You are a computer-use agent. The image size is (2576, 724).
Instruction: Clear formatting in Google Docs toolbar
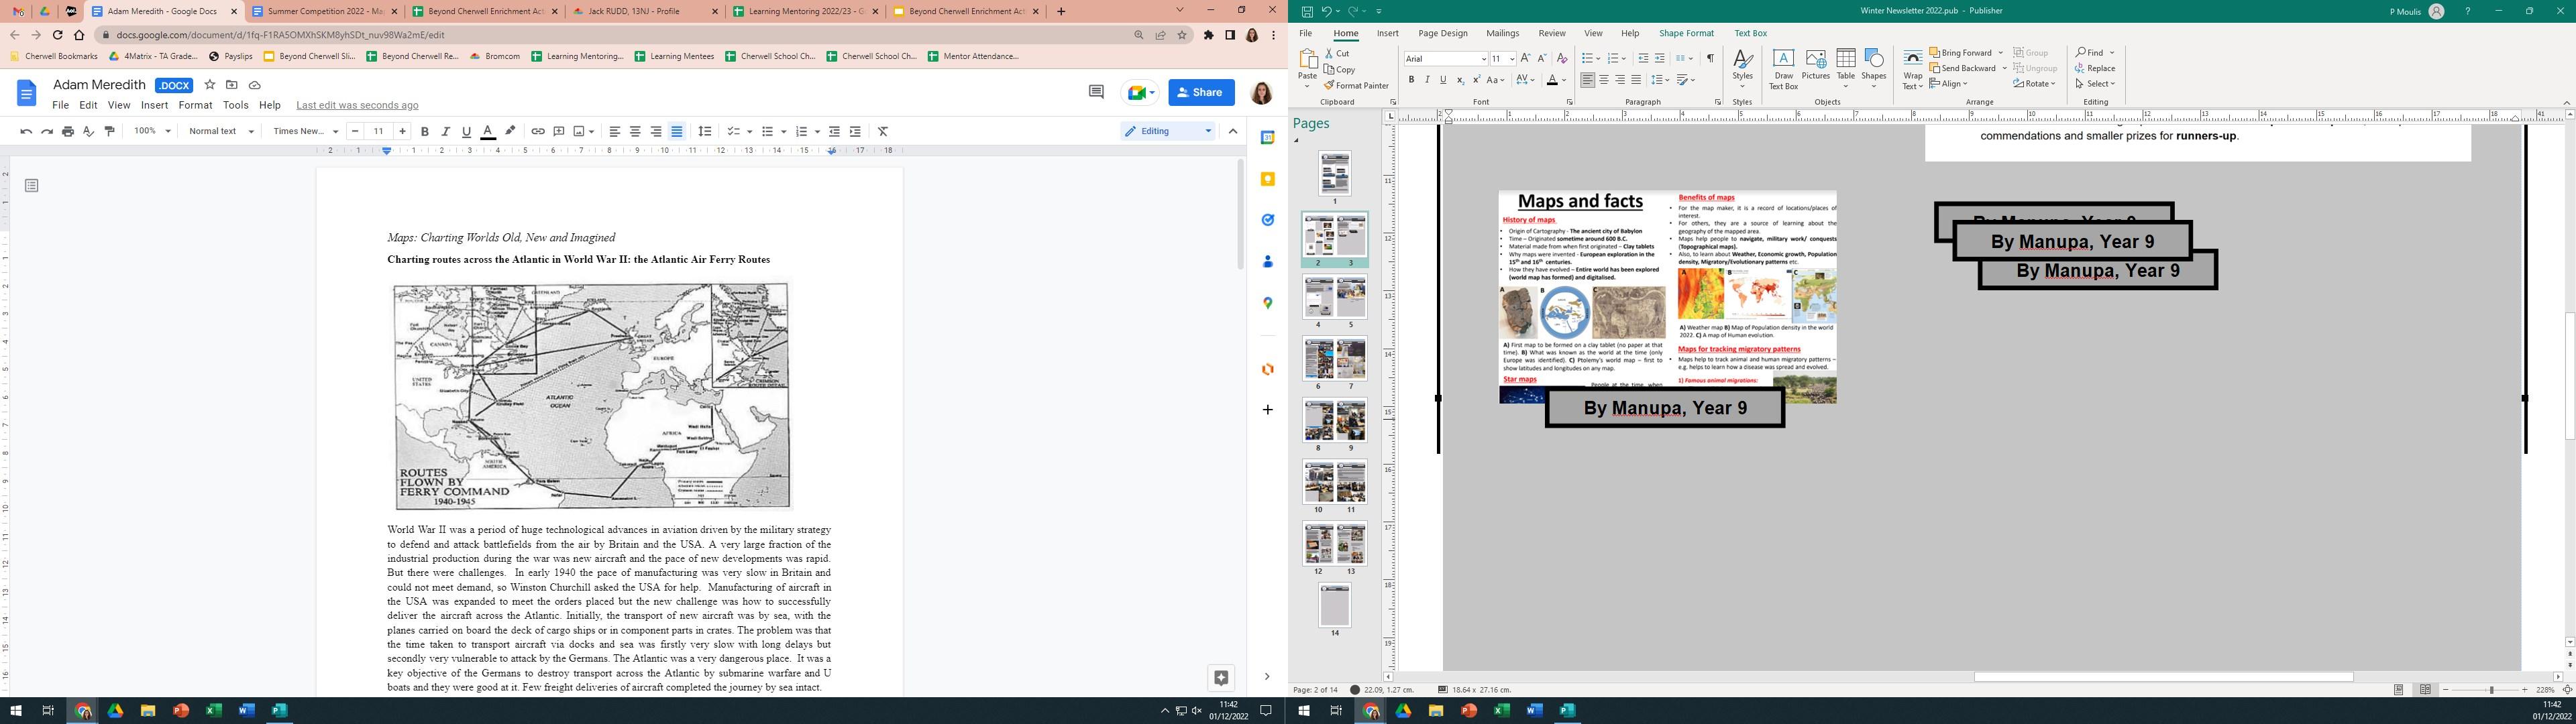(883, 131)
